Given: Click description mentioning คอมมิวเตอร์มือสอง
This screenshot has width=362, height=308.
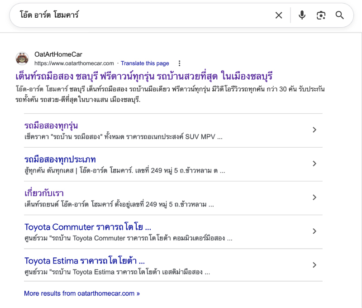Looking at the screenshot, I should tap(129, 238).
